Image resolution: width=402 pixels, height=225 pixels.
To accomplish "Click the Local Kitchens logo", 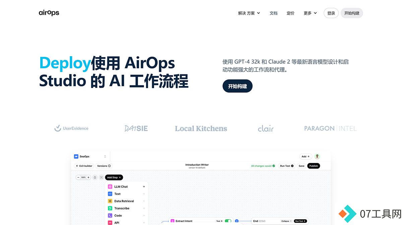I will pyautogui.click(x=201, y=128).
